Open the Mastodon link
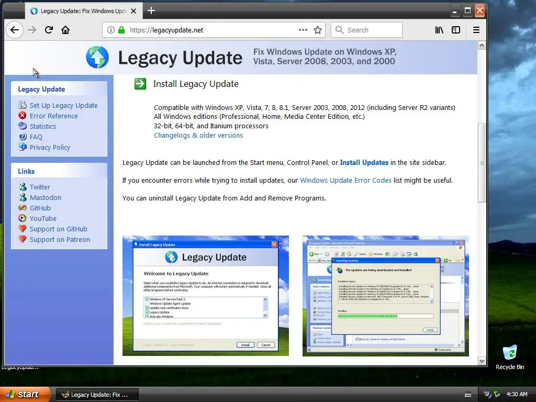The height and width of the screenshot is (402, 536). pyautogui.click(x=46, y=197)
